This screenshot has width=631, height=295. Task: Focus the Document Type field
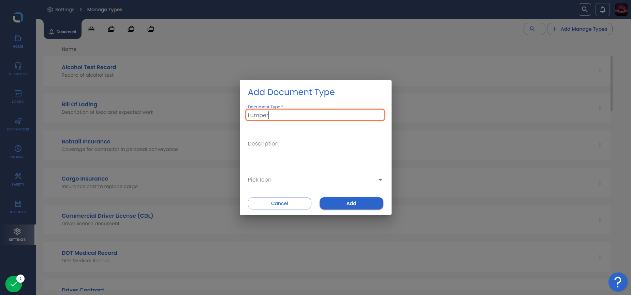pos(315,115)
